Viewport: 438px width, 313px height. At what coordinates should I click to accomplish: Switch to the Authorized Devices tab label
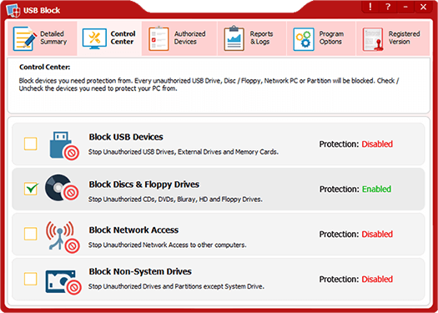pos(189,38)
